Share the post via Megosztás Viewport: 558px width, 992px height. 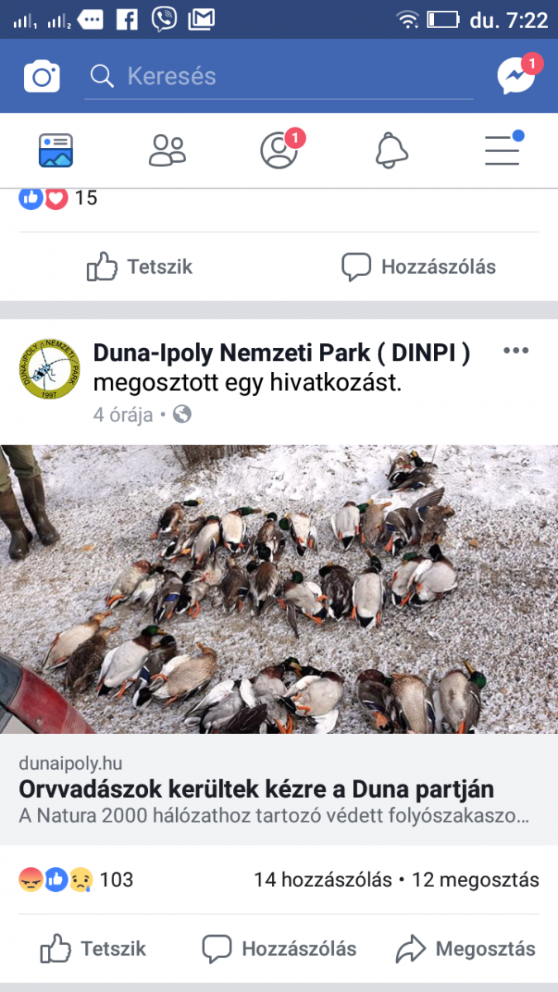click(465, 949)
